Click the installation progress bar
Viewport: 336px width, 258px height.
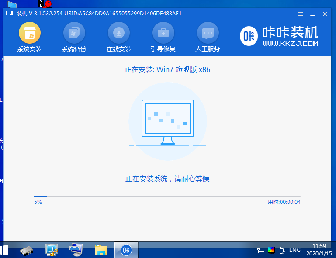(x=167, y=196)
